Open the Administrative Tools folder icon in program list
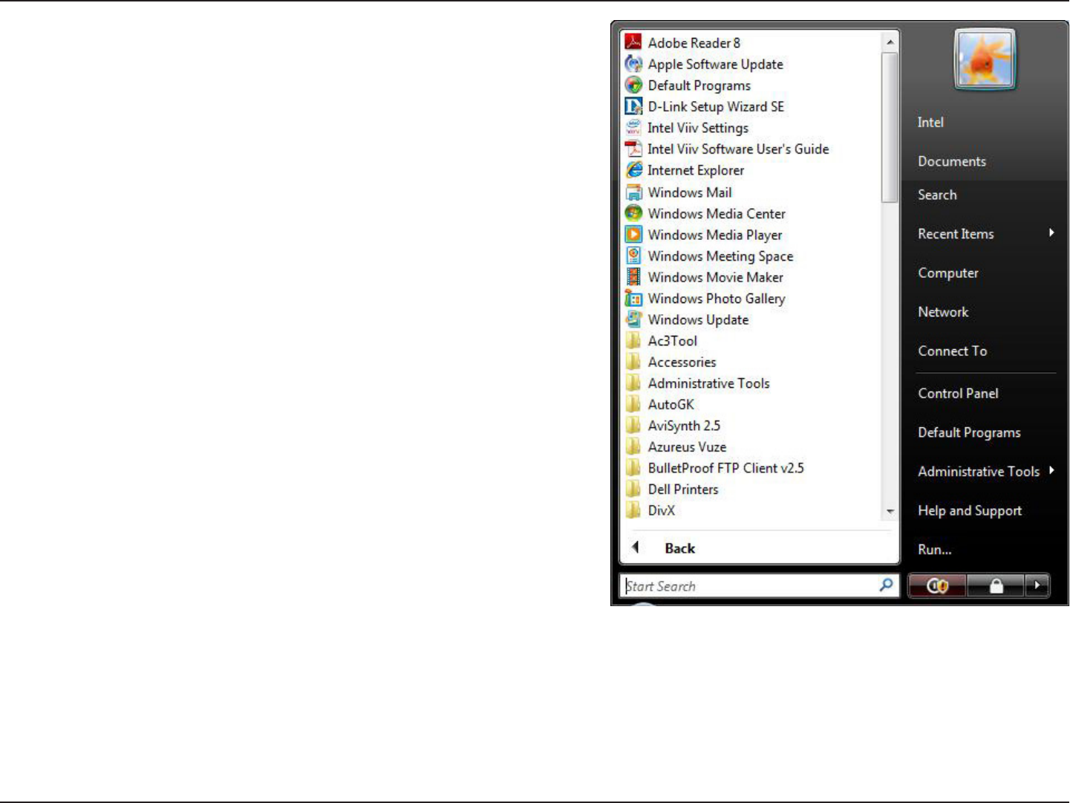 point(633,383)
